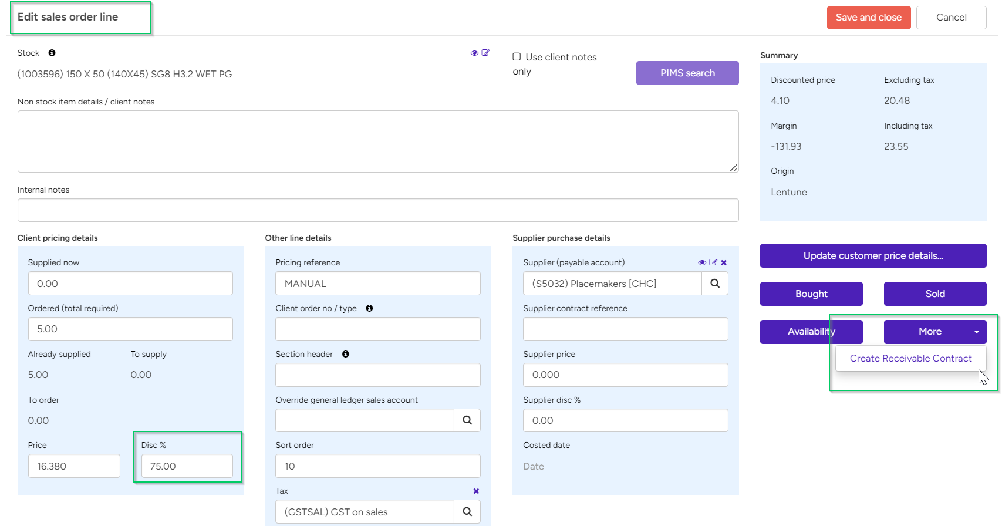
Task: Edit supplier payable account pencil icon
Action: pyautogui.click(x=713, y=262)
